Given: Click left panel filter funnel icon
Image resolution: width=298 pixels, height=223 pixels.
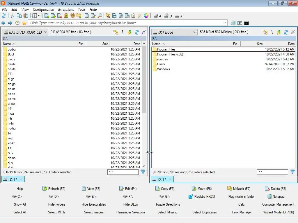Looking at the screenshot, I should click(x=143, y=172).
